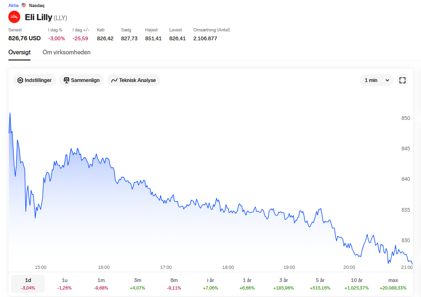Click the Sælg price 827,73

[x=129, y=38]
